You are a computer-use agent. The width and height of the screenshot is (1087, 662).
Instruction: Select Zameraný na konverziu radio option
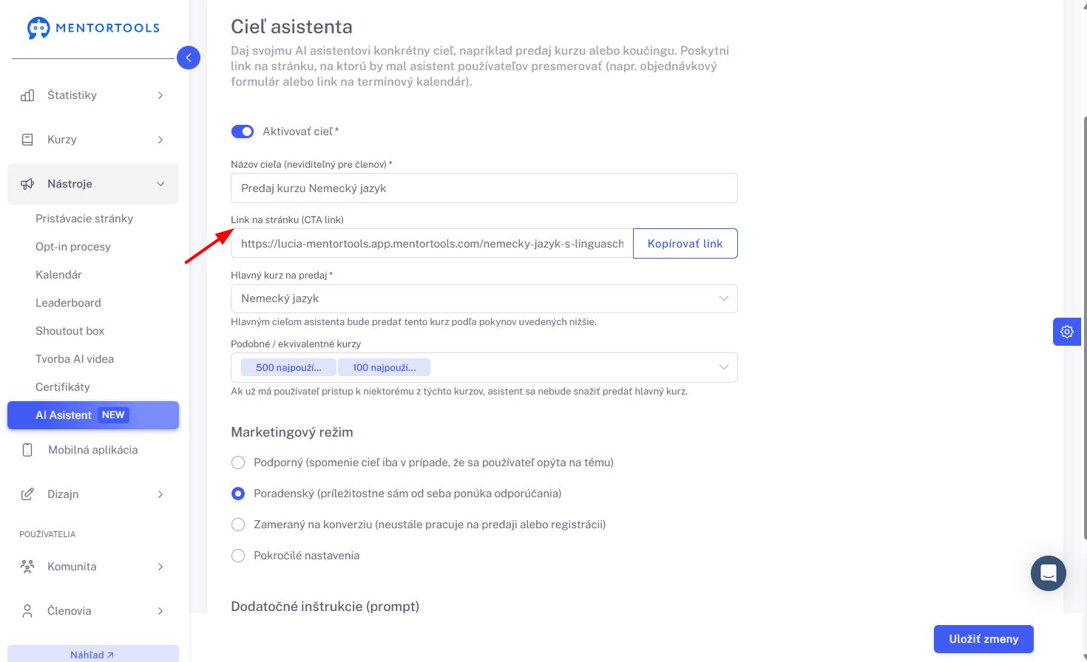tap(238, 525)
